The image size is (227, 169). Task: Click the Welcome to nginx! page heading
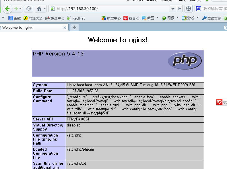point(118,40)
